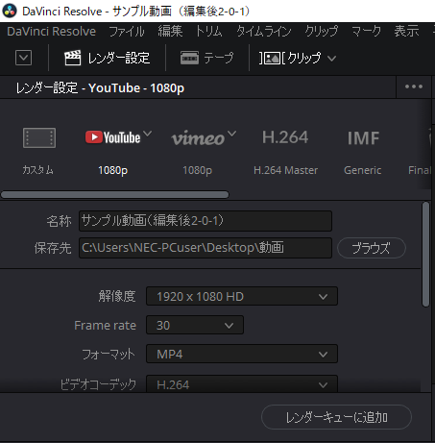Open the タイムライン menu
This screenshot has width=435, height=443.
264,32
